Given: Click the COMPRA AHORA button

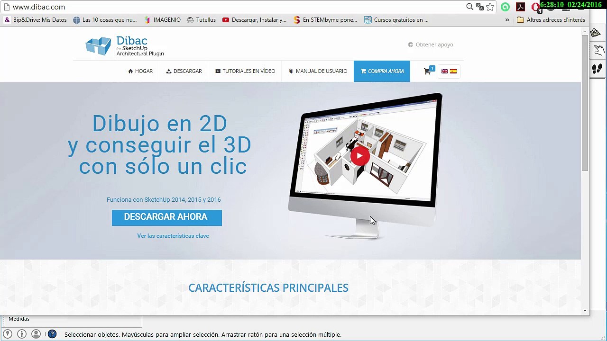Looking at the screenshot, I should (382, 71).
